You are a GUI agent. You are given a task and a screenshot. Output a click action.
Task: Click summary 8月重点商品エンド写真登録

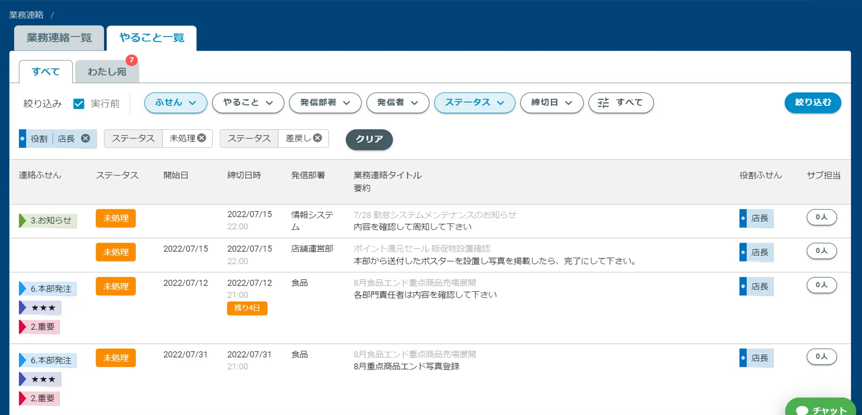[x=407, y=366]
